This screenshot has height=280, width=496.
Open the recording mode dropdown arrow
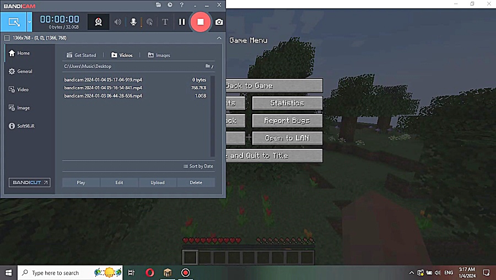(x=29, y=22)
